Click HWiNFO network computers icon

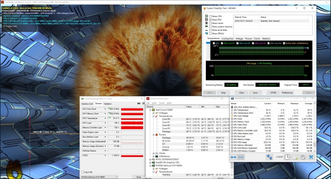(x=269, y=157)
